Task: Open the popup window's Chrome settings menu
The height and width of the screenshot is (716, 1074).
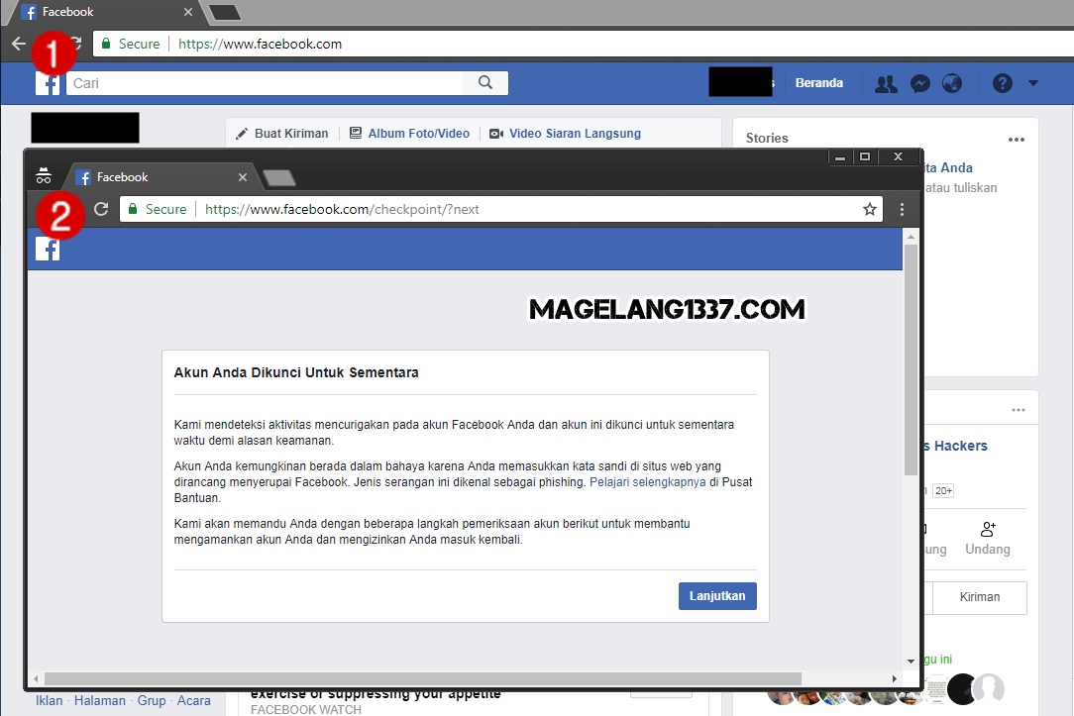Action: [x=901, y=209]
